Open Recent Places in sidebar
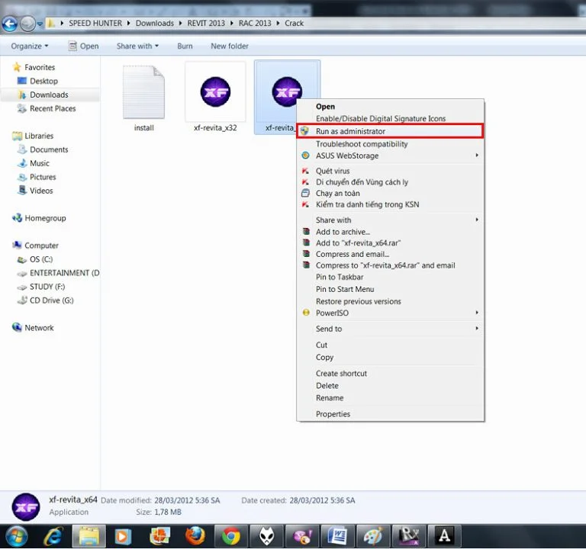Screen dimensions: 586x549 pos(47,109)
